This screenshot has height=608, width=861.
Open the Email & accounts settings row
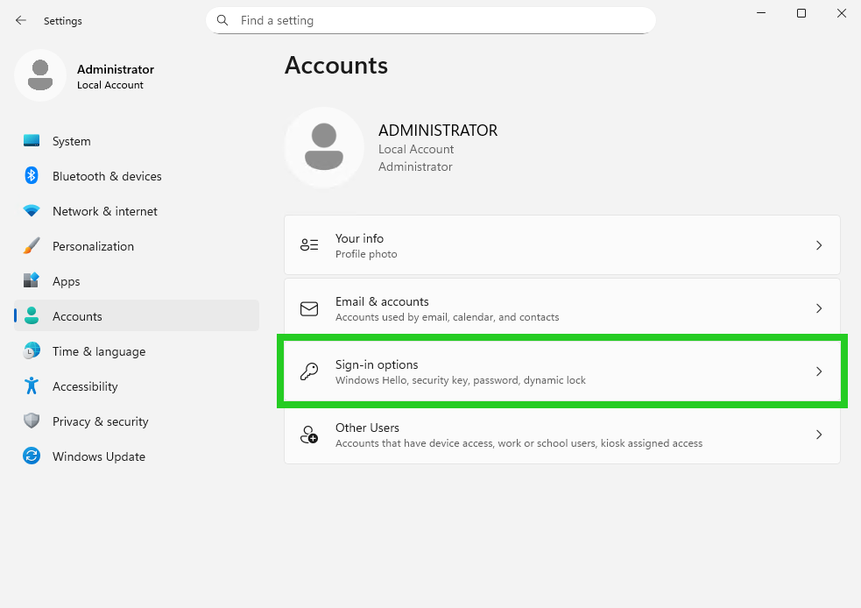[561, 308]
